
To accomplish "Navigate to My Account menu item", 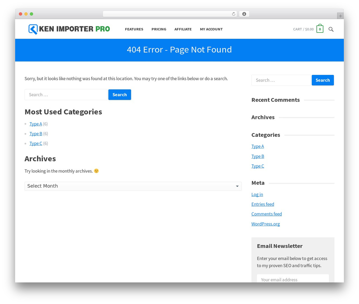I will [211, 29].
